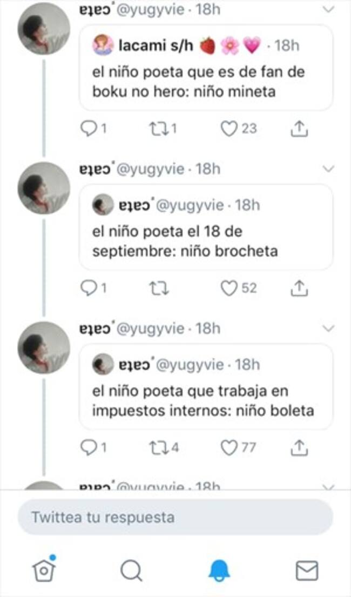Reply to the niño mineta tweet

point(88,129)
